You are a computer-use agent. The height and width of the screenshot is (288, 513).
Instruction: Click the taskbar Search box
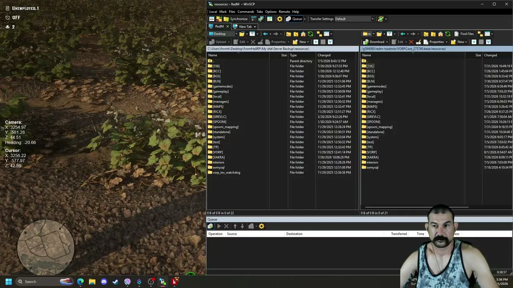pyautogui.click(x=44, y=282)
